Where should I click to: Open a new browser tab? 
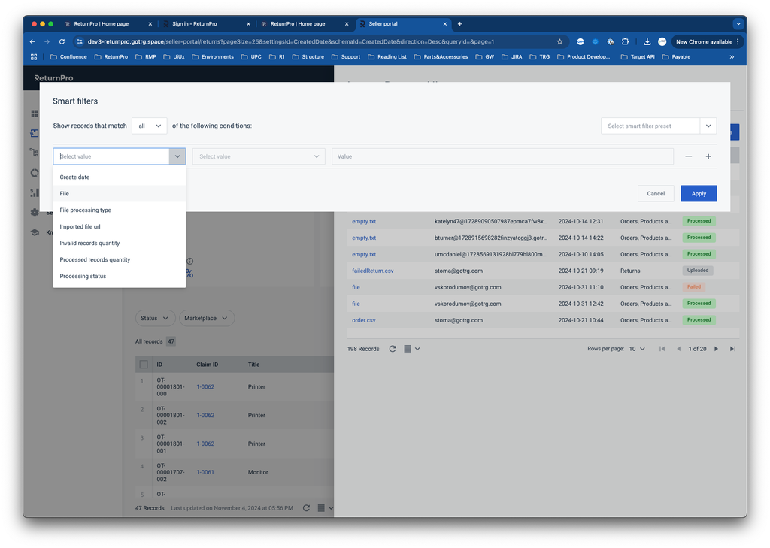tap(460, 24)
